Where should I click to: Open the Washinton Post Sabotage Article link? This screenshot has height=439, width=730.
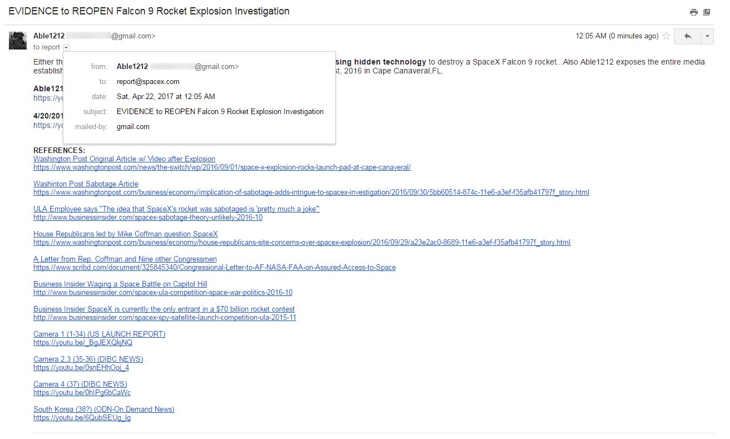click(86, 184)
